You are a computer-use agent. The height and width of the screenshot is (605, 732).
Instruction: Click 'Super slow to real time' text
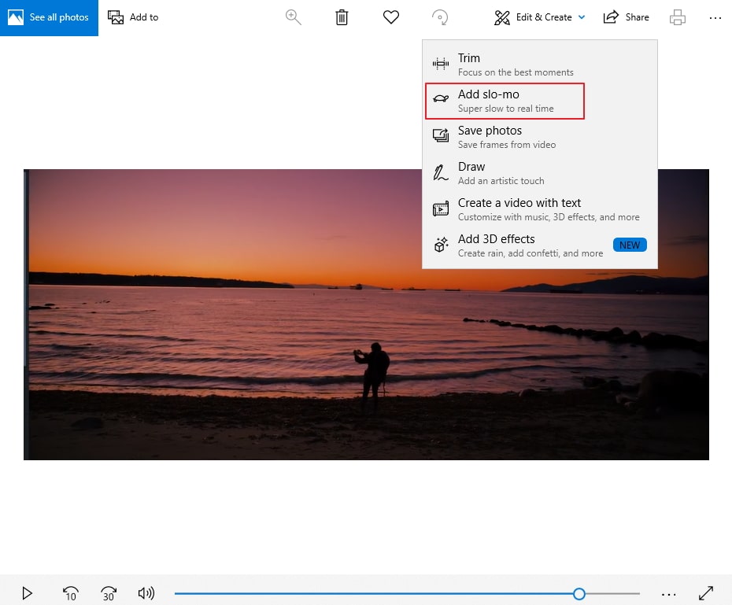click(505, 109)
